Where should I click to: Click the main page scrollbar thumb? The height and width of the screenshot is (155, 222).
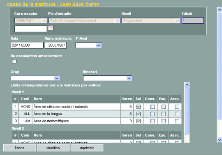click(x=220, y=66)
